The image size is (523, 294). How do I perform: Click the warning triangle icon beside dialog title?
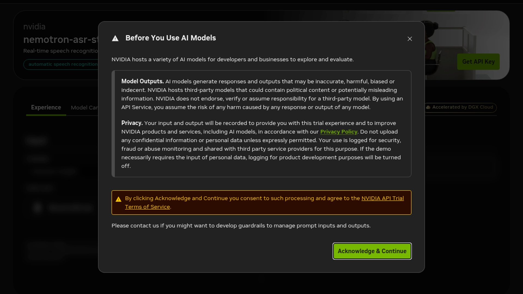115,38
